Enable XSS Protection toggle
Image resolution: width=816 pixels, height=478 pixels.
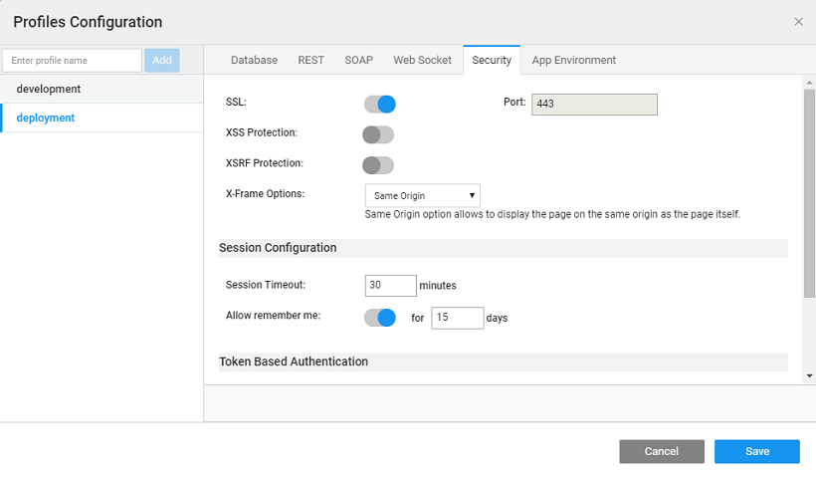(378, 134)
